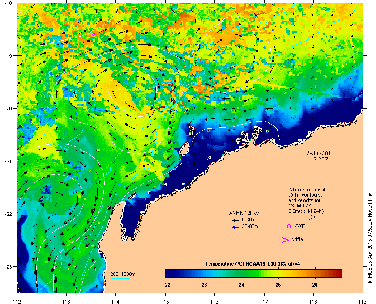Click the colorbar tick label 23
The width and height of the screenshot is (376, 304).
(x=204, y=285)
